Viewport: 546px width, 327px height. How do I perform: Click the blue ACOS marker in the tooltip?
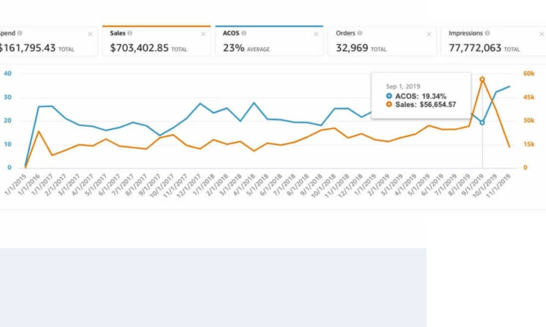389,97
